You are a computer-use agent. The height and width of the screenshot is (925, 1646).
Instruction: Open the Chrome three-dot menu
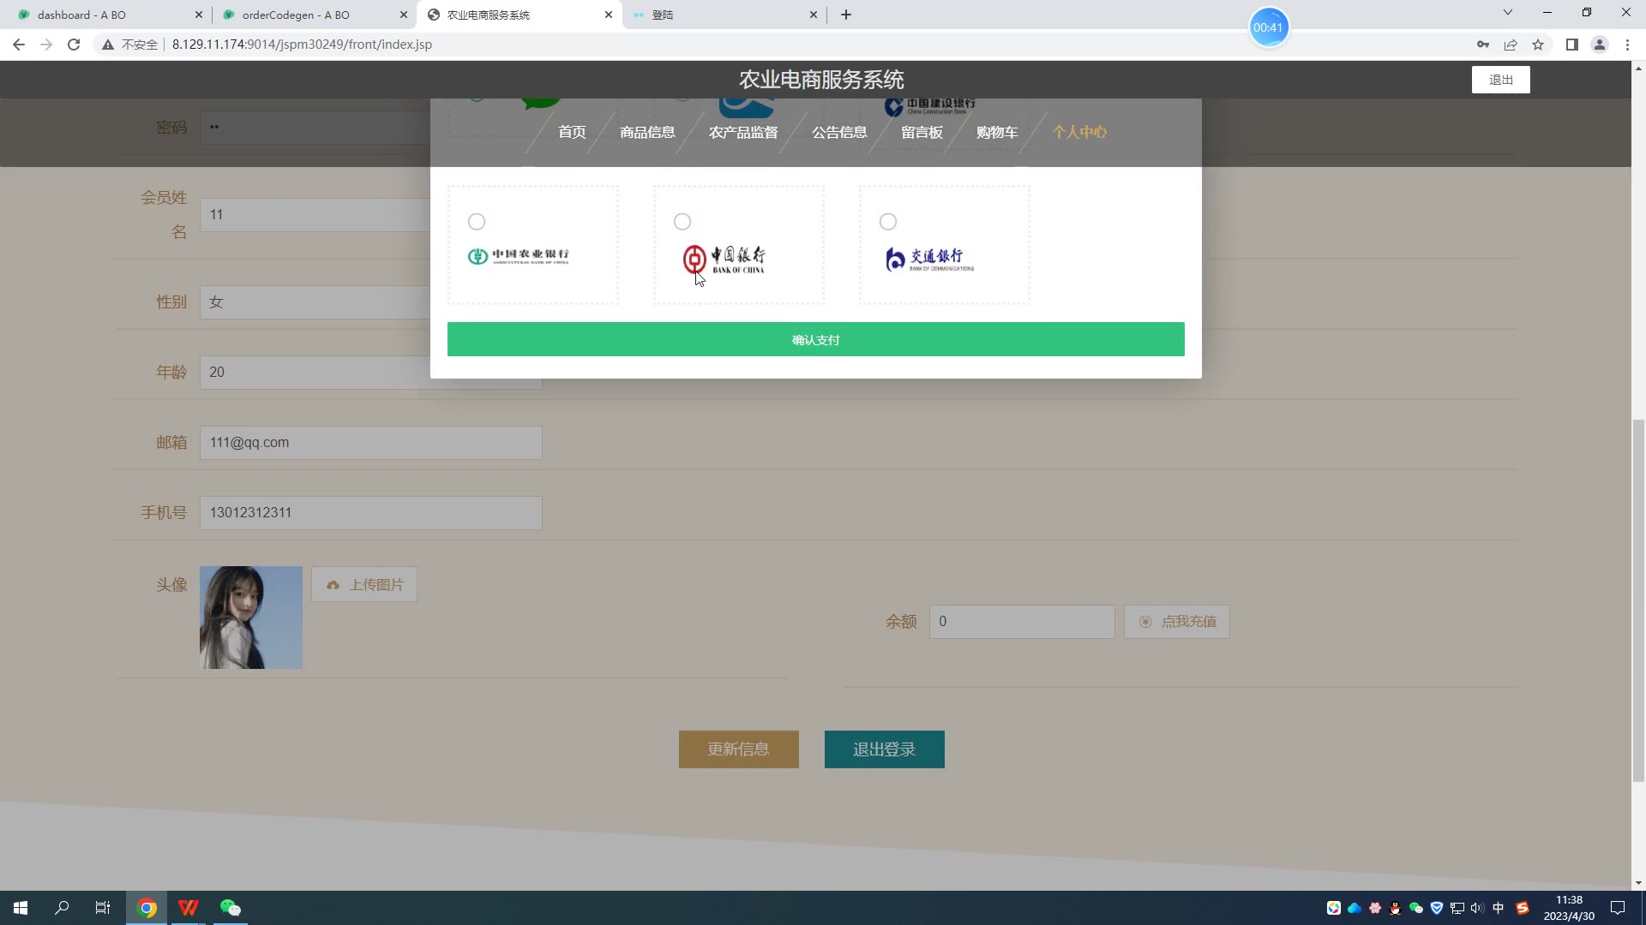(1627, 45)
